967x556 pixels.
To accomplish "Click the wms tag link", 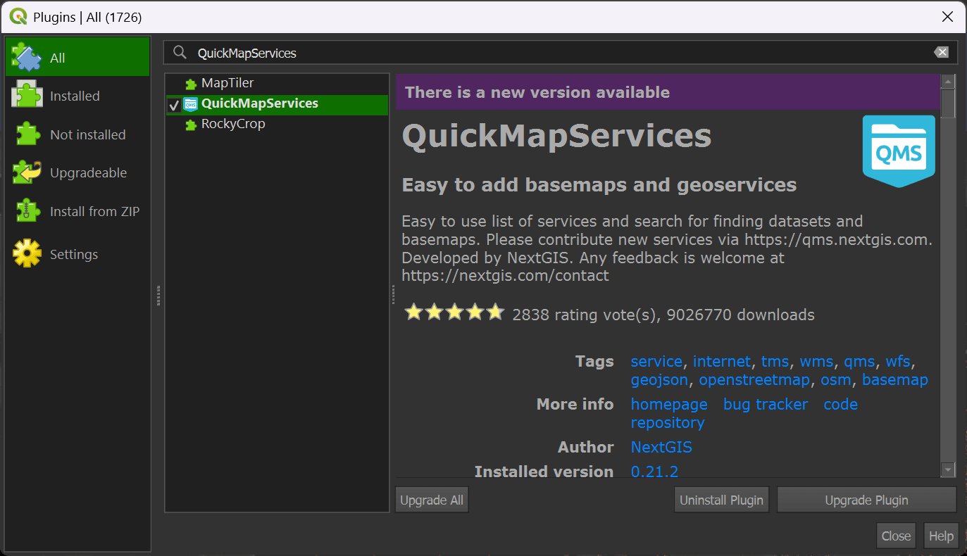I will (x=816, y=361).
